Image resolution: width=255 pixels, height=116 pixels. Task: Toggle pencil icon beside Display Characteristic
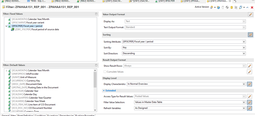click(249, 84)
